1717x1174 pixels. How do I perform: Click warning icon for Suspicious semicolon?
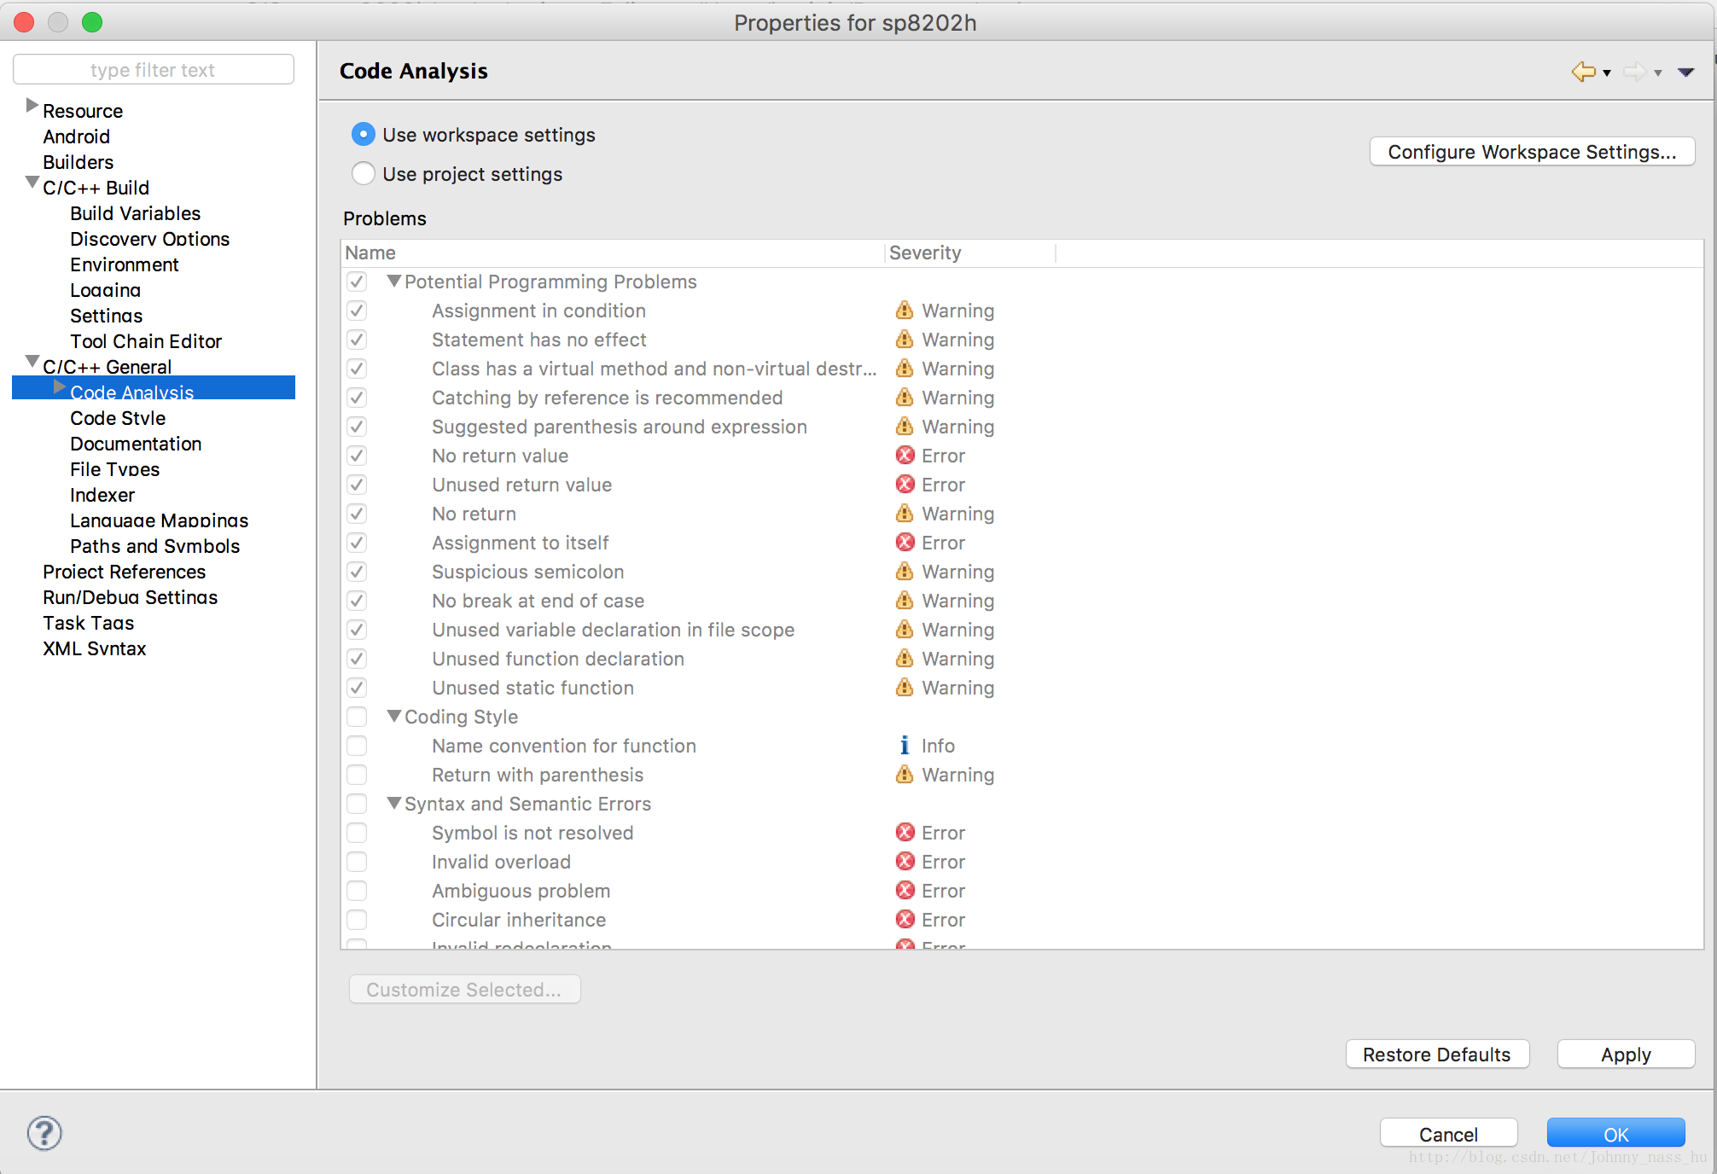(x=905, y=572)
